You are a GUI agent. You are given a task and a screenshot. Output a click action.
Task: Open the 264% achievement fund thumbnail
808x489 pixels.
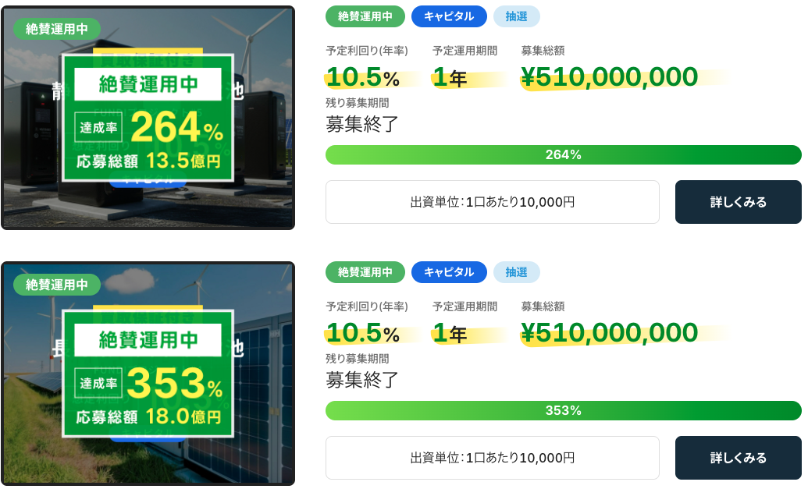tap(148, 118)
